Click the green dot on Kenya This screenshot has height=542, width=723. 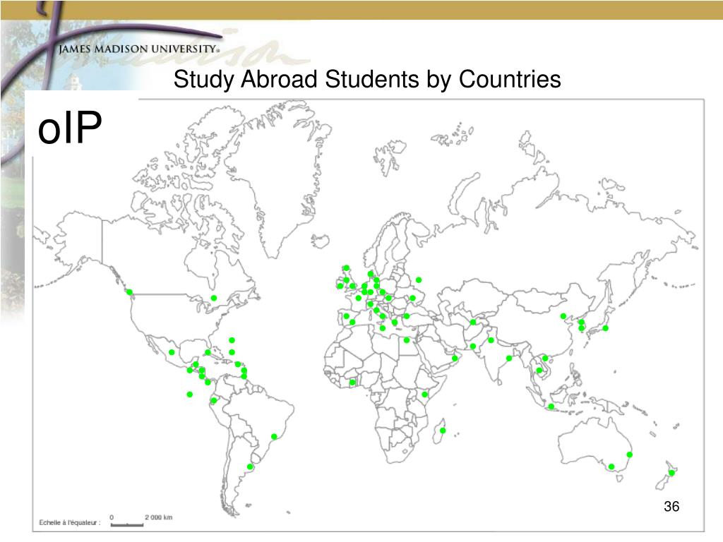[x=425, y=395]
